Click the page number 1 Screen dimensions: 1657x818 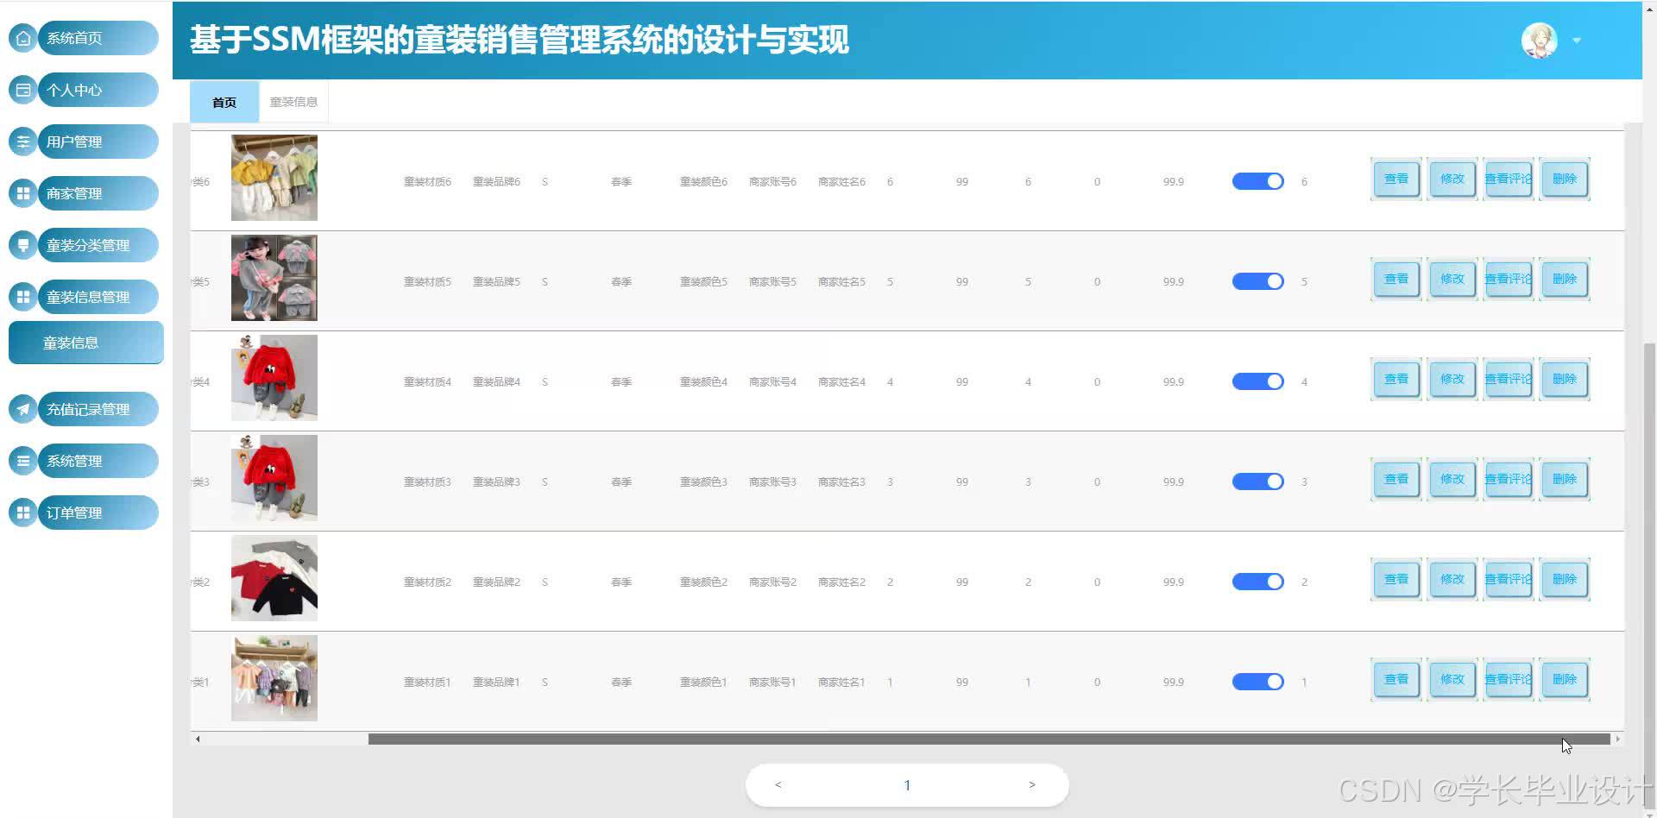pos(907,784)
